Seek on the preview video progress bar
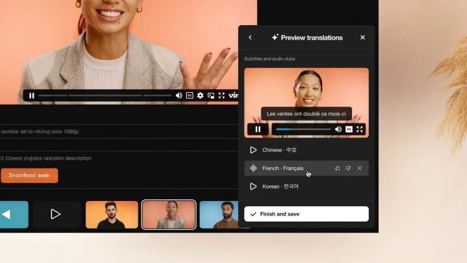Screen dimensions: 467x263 coord(303,129)
